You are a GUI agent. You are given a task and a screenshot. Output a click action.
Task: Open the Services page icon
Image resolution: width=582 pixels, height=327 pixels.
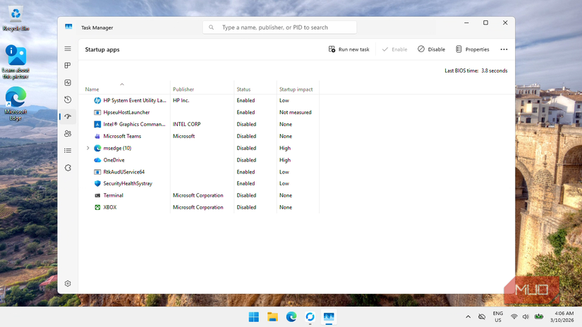pyautogui.click(x=68, y=168)
